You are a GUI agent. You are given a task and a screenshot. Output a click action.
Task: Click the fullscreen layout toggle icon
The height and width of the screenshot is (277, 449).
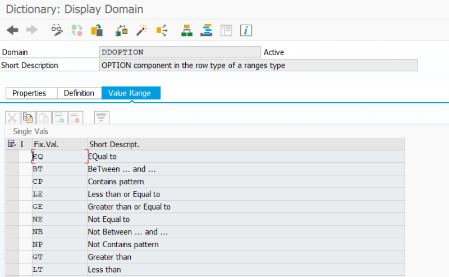click(226, 30)
